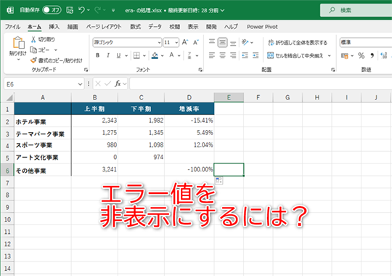
Task: Switch to the 挿入 tab
Action: tap(54, 27)
